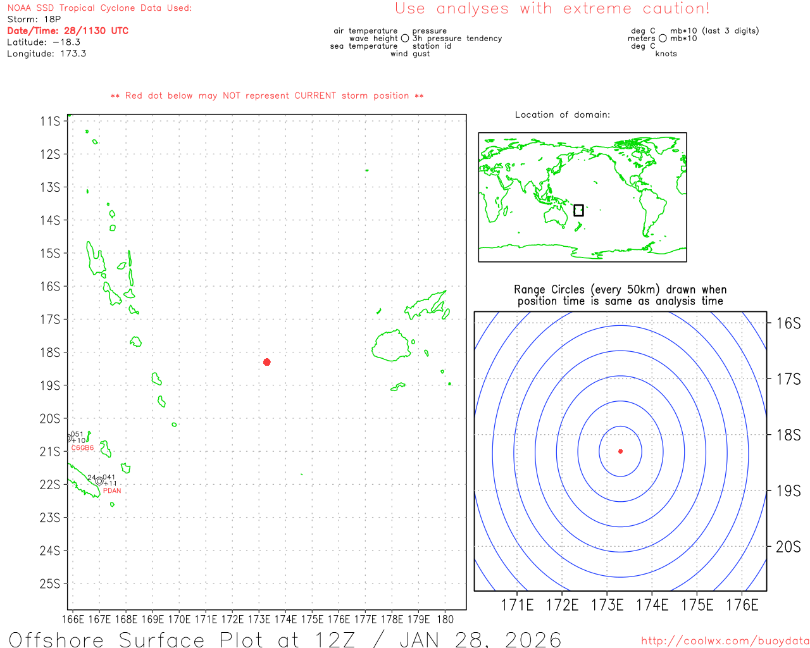810x648 pixels.
Task: Click the Offshore Surface Plot title text
Action: pyautogui.click(x=285, y=639)
